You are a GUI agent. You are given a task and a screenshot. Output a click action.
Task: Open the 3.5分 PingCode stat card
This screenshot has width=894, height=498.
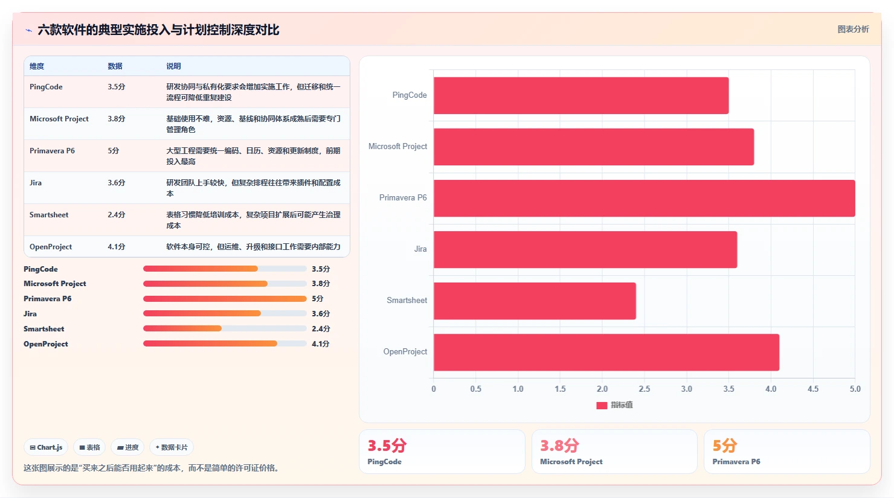(442, 452)
